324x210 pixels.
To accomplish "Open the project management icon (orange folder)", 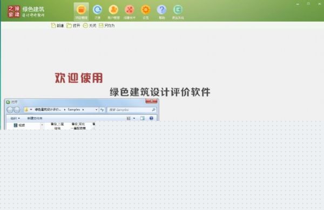I will (x=81, y=12).
